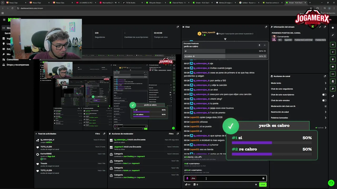337x189 pixels.
Task: Toggle the lightning activity widget in sidebar
Action: (x=333, y=52)
